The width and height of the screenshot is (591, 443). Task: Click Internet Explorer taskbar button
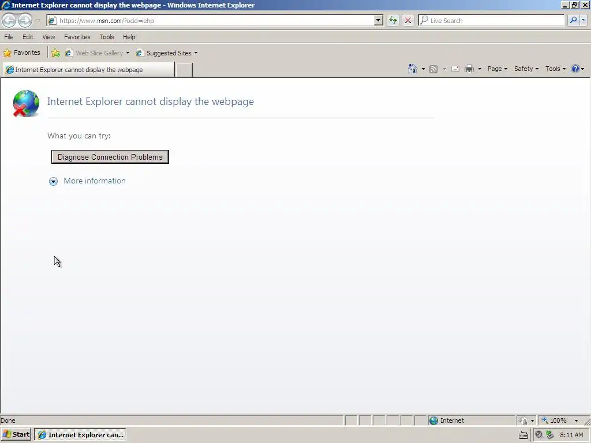coord(80,435)
